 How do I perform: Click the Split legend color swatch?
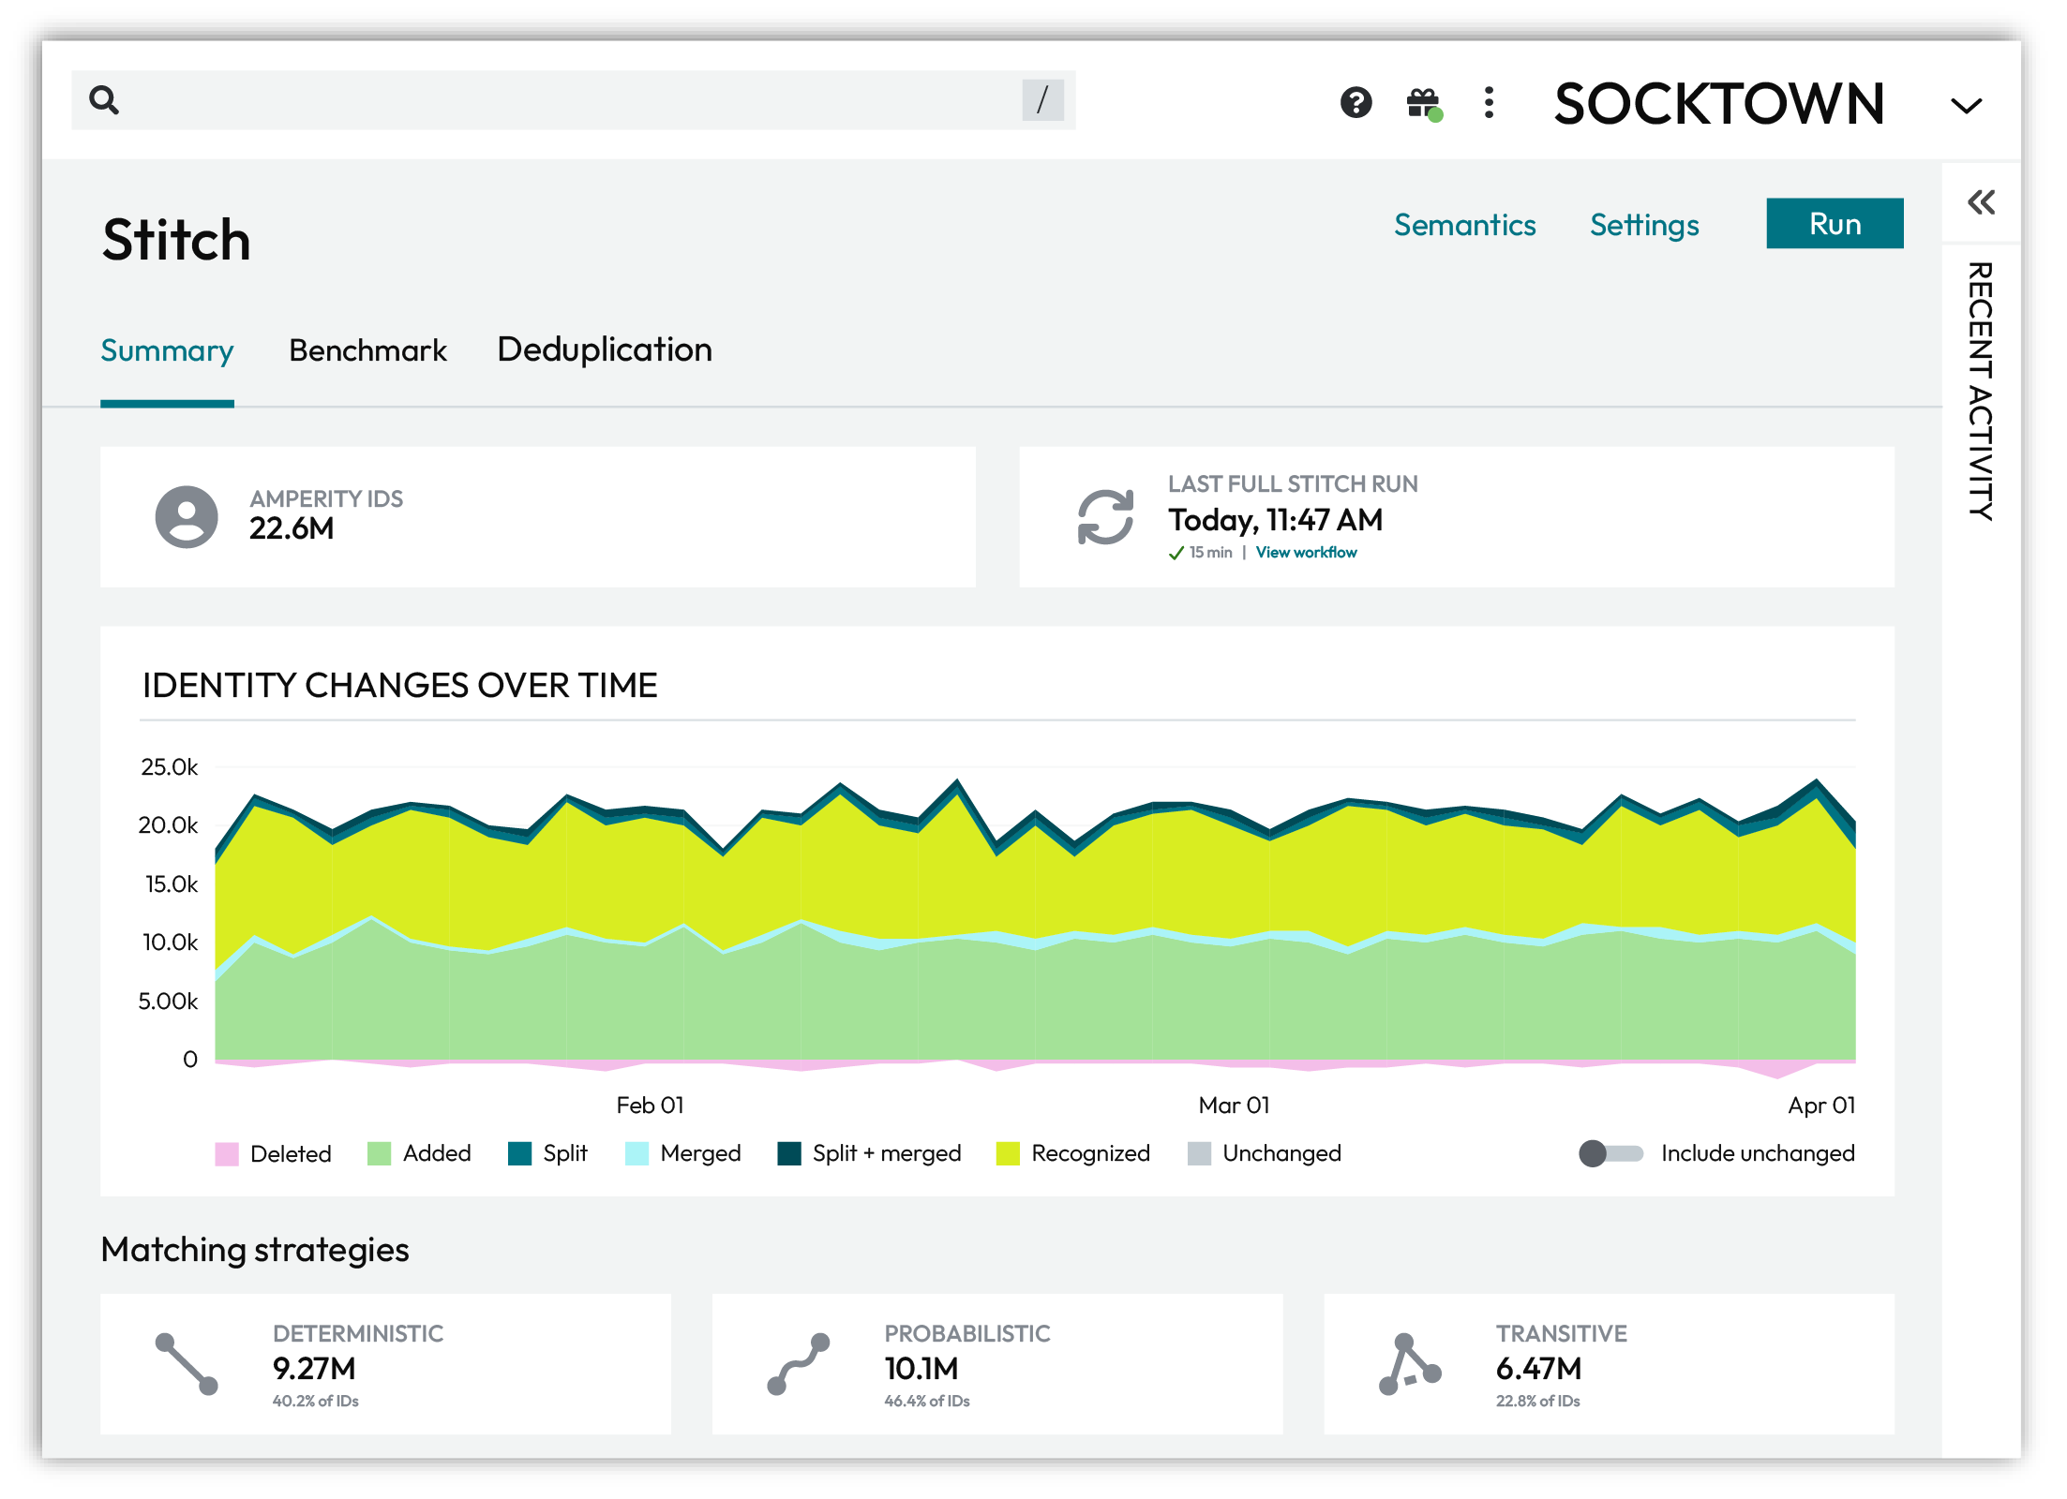519,1153
